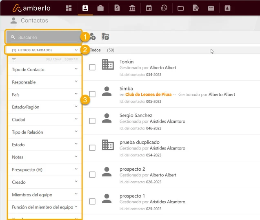
Task: Tick the checkbox for prospecto 1
Action: [x=92, y=201]
